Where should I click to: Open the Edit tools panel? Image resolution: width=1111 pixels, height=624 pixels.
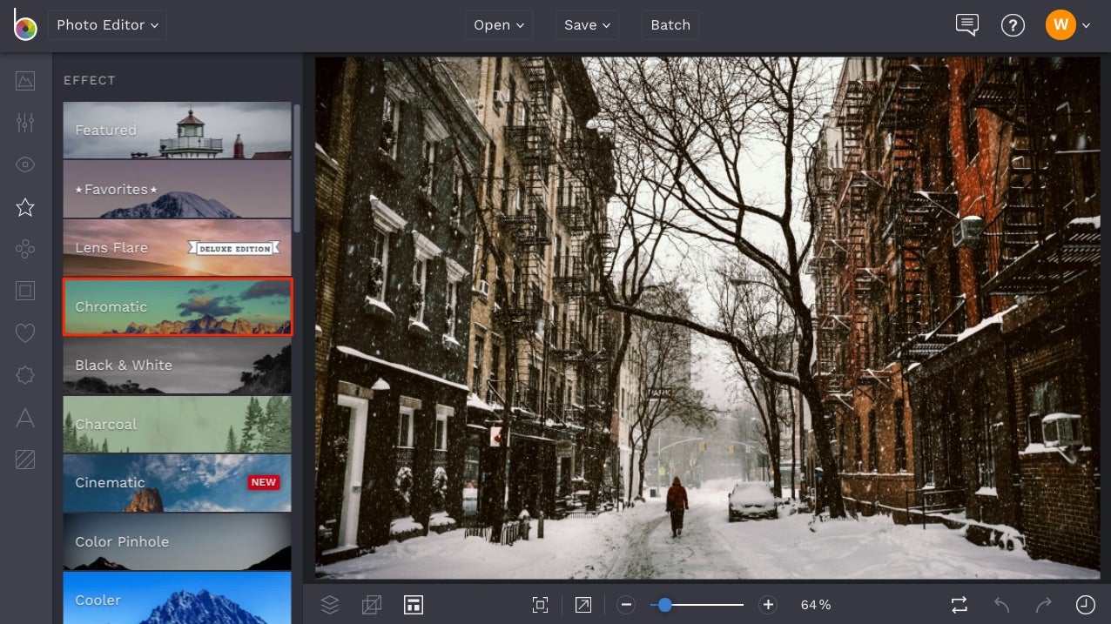tap(24, 81)
